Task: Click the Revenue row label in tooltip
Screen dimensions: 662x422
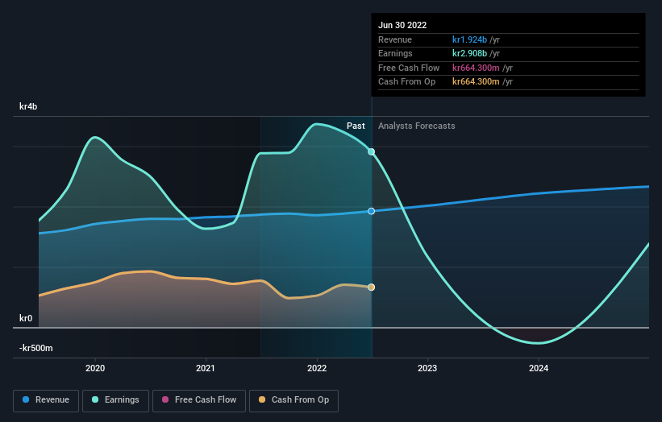Action: click(x=395, y=39)
